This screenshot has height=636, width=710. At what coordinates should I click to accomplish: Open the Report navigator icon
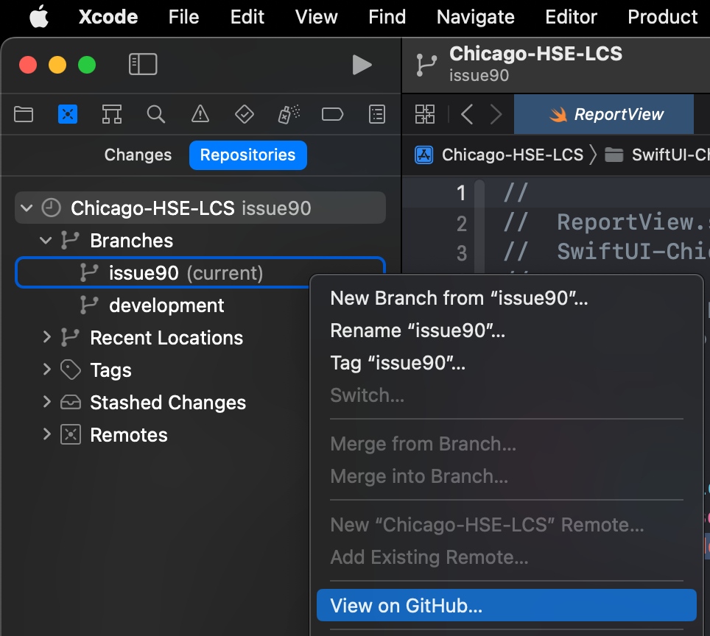coord(377,114)
